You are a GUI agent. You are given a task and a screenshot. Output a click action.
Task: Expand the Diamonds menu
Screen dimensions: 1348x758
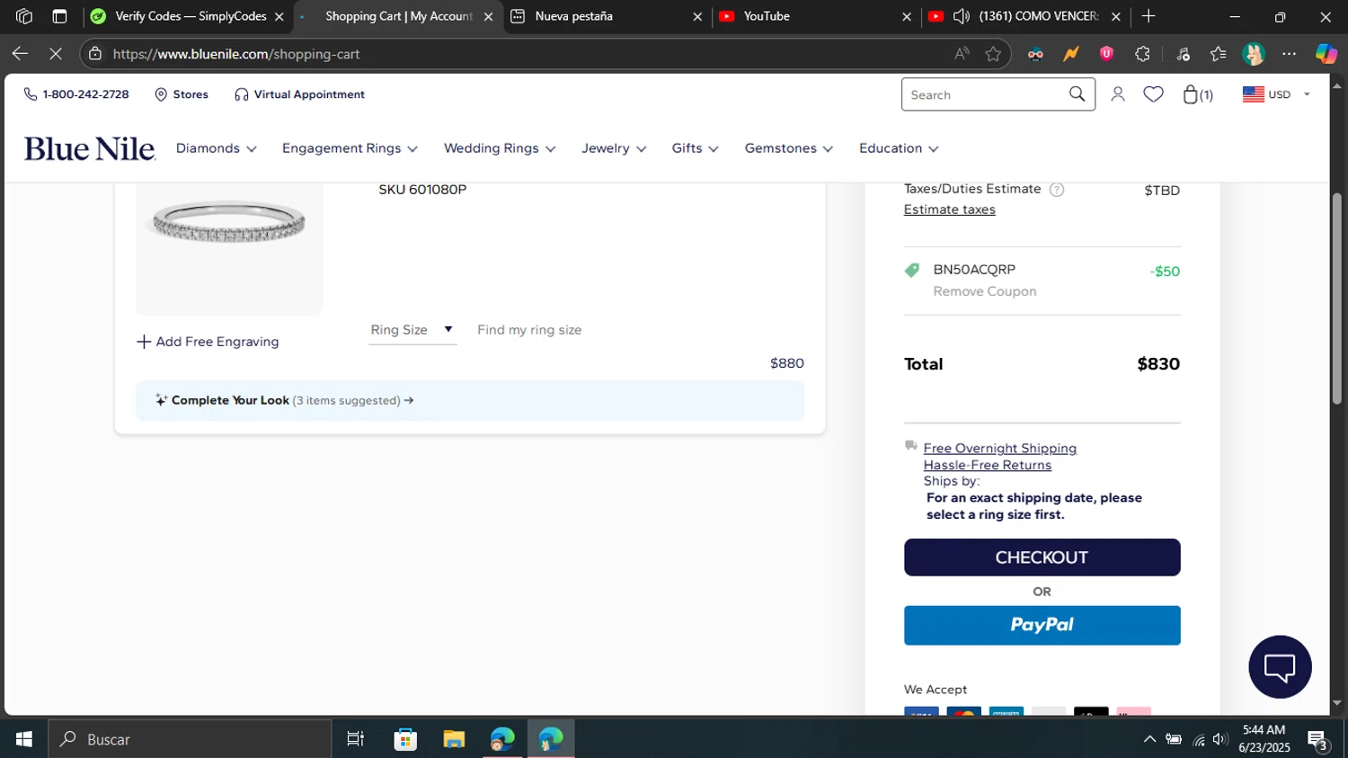click(216, 148)
